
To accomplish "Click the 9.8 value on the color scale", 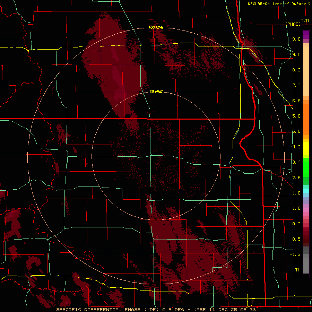I will click(x=296, y=39).
